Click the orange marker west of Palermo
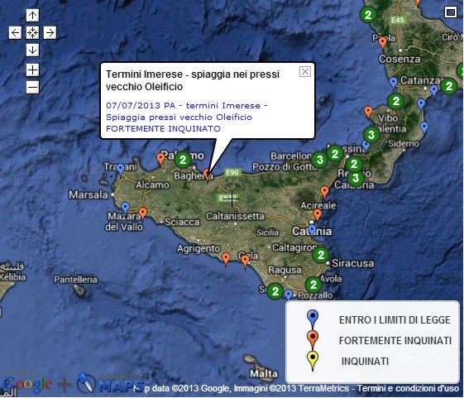Screen dimensions: 464x398 pos(160,159)
